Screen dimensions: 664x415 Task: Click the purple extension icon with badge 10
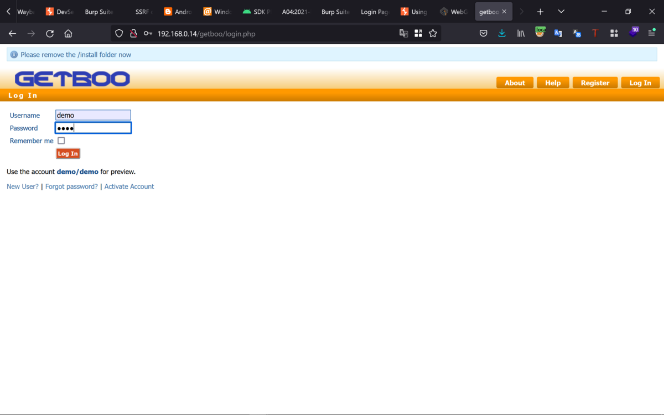[x=634, y=33]
